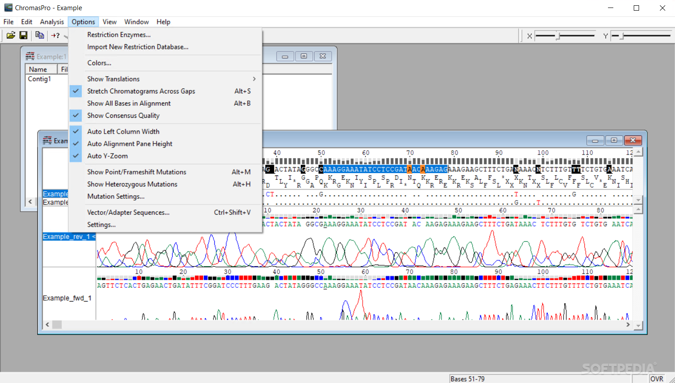Open Mutation Settings dialog
Image resolution: width=675 pixels, height=383 pixels.
165,197
